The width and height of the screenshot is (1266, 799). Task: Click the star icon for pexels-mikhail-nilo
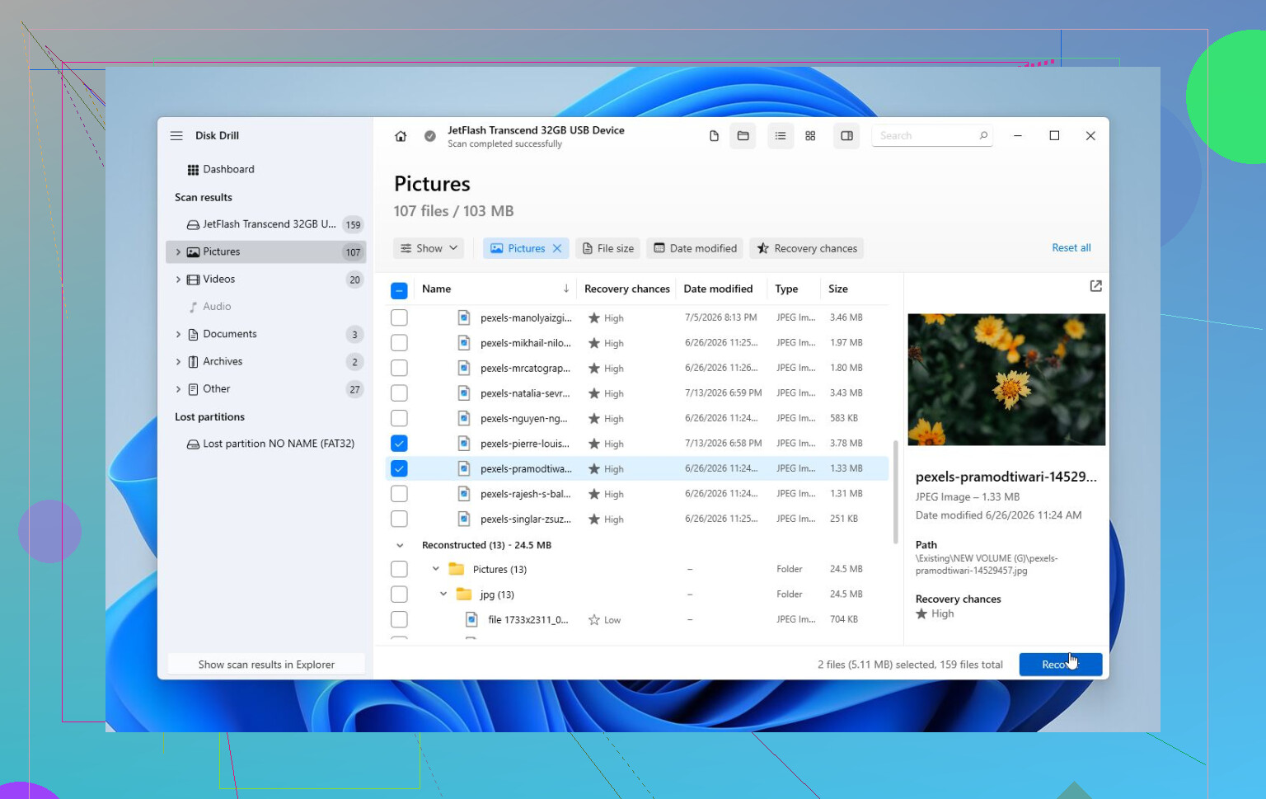click(593, 343)
